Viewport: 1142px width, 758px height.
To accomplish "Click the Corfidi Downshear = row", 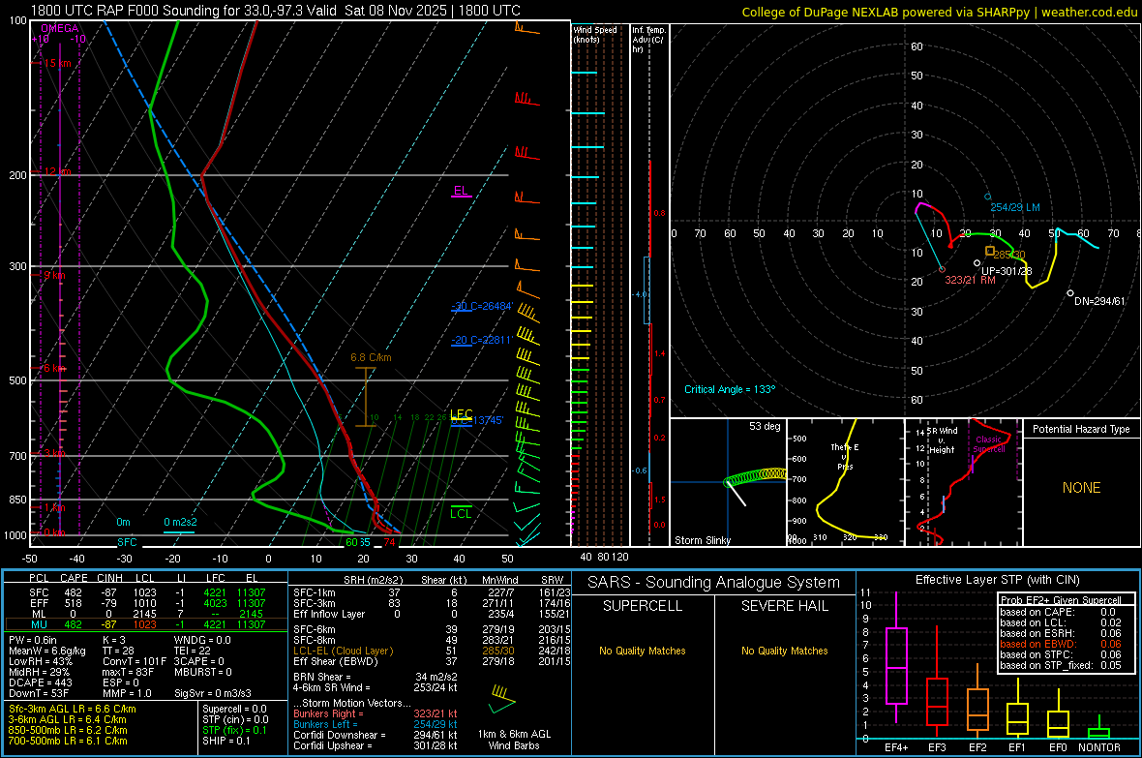I will [x=376, y=735].
